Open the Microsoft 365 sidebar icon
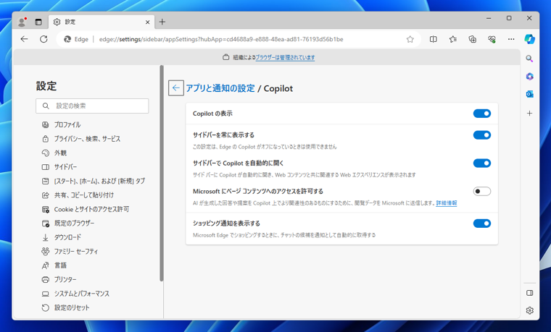 pos(529,77)
